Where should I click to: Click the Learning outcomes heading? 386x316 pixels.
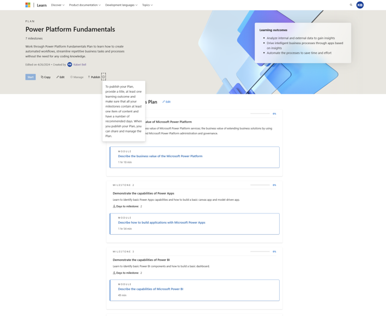coord(273,30)
